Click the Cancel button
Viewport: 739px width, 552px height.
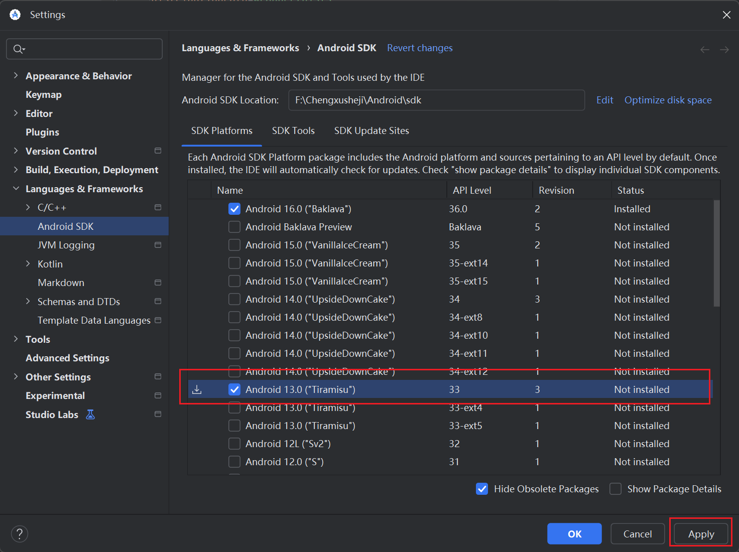tap(638, 534)
